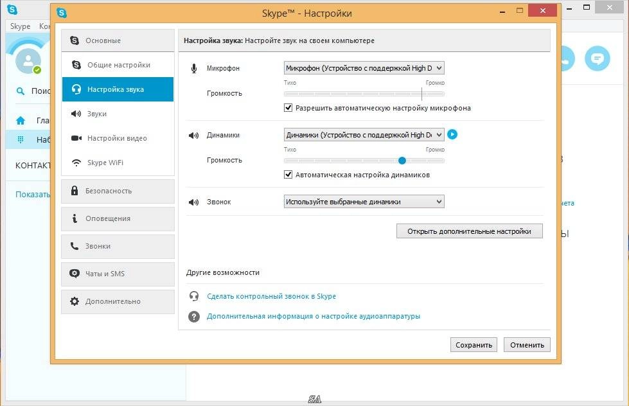Open the Микрофон device dropdown

point(364,68)
